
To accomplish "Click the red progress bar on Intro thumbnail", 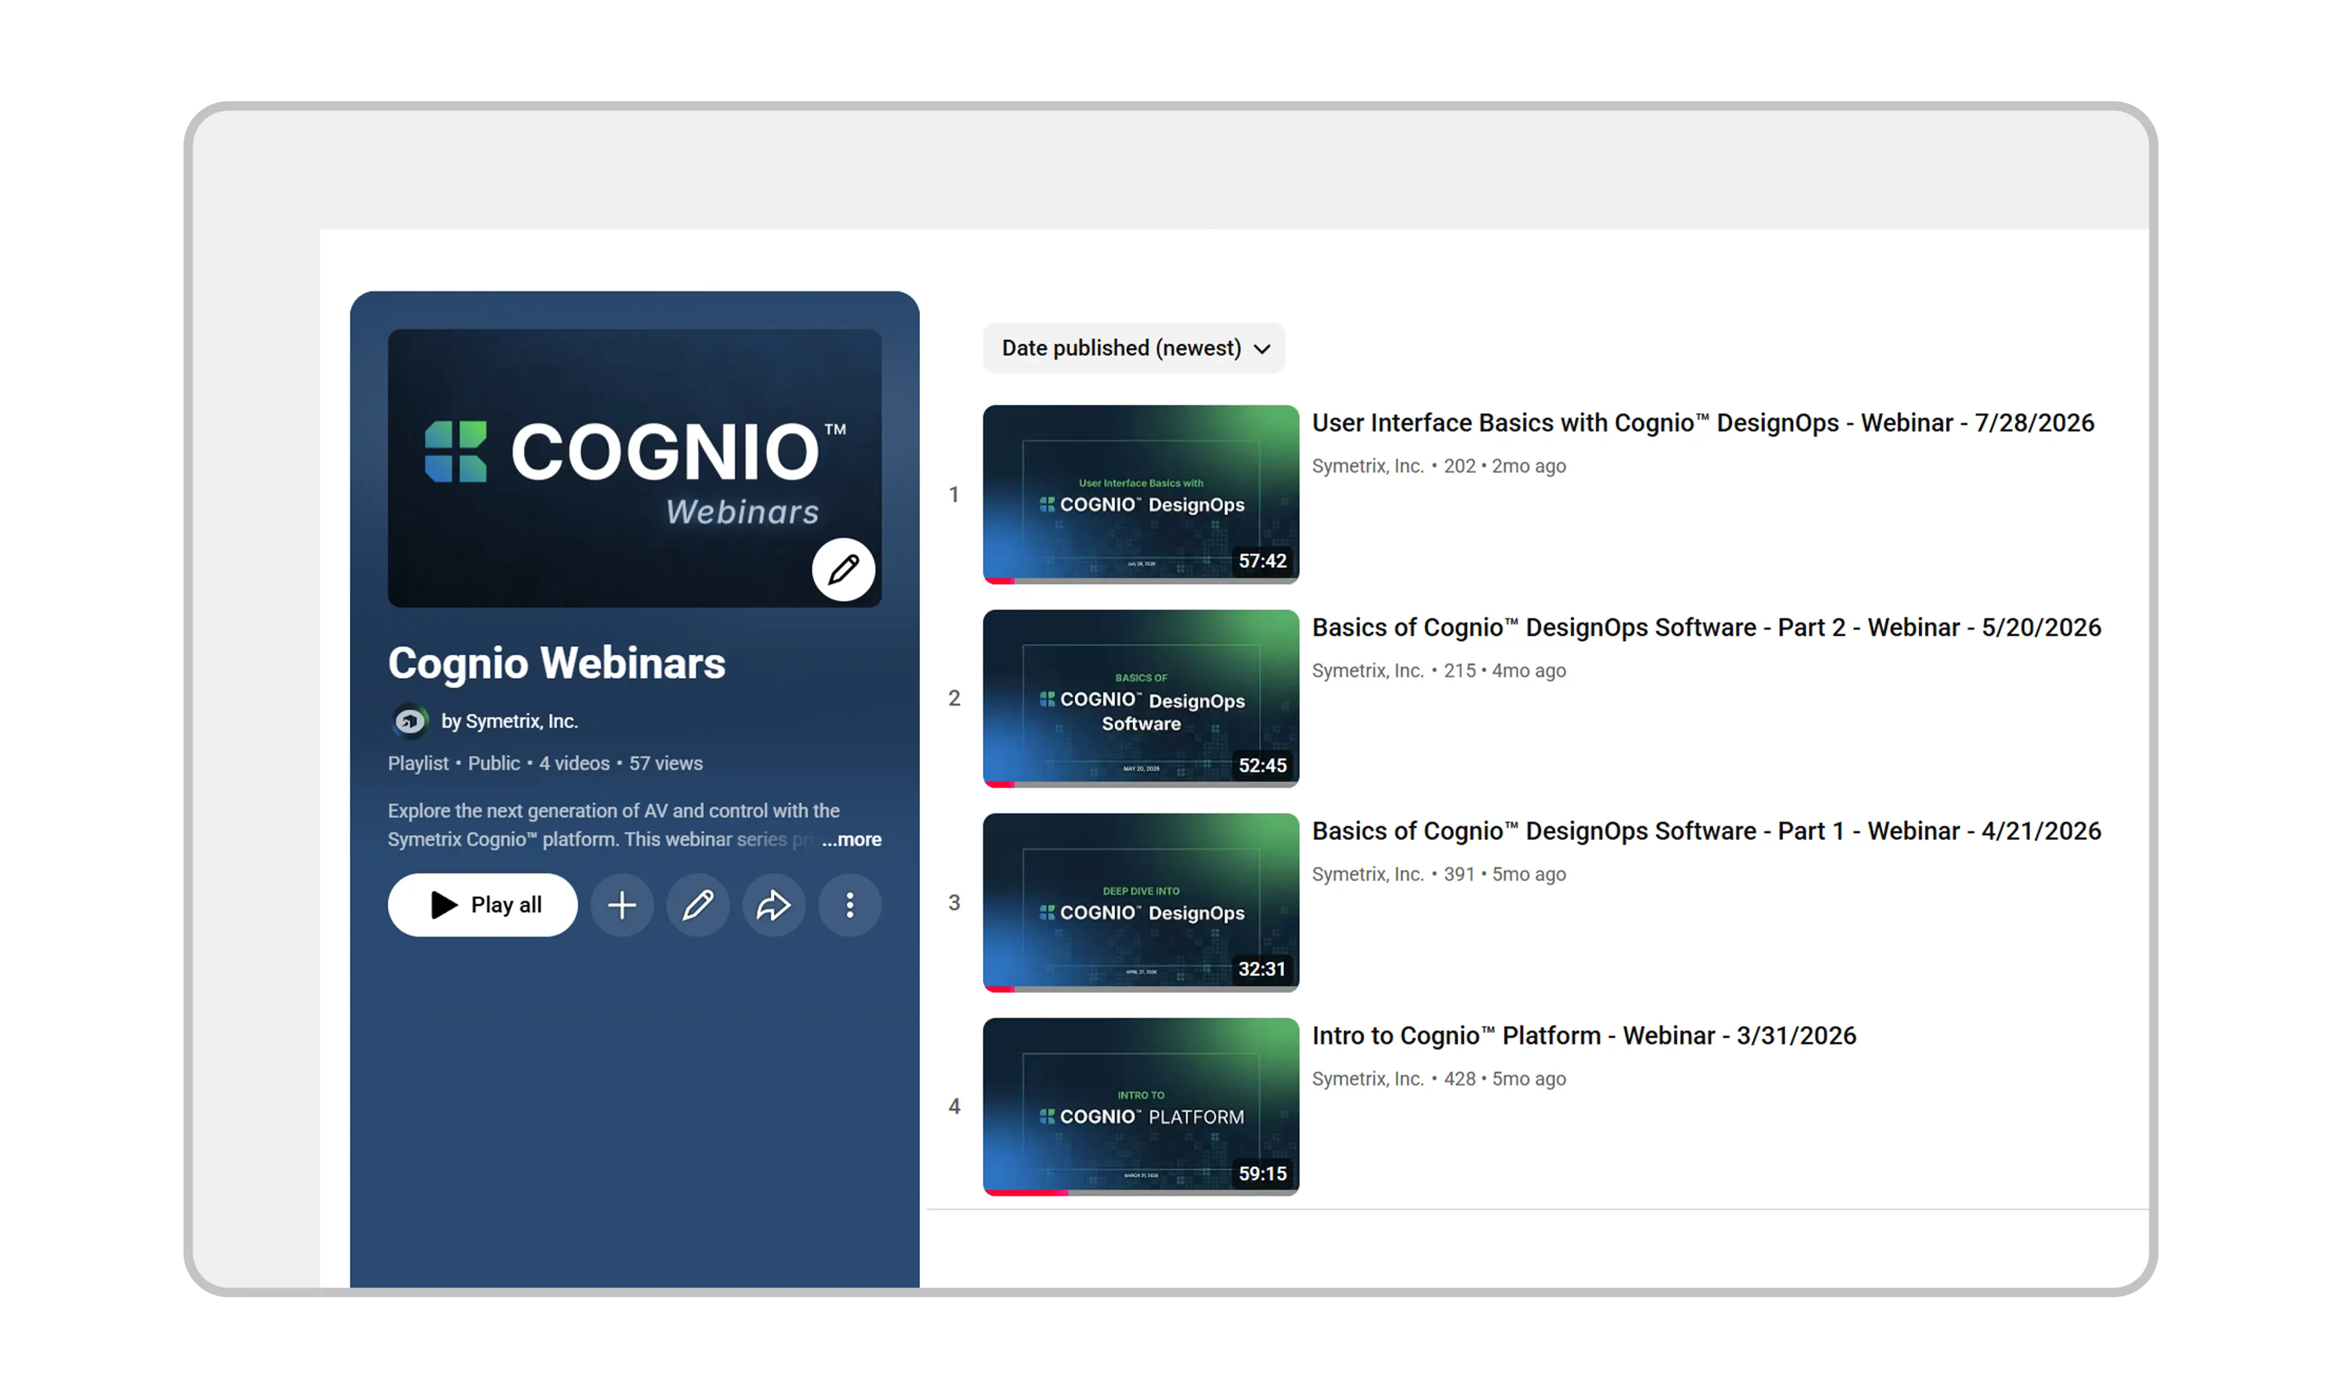I will (x=1027, y=1193).
